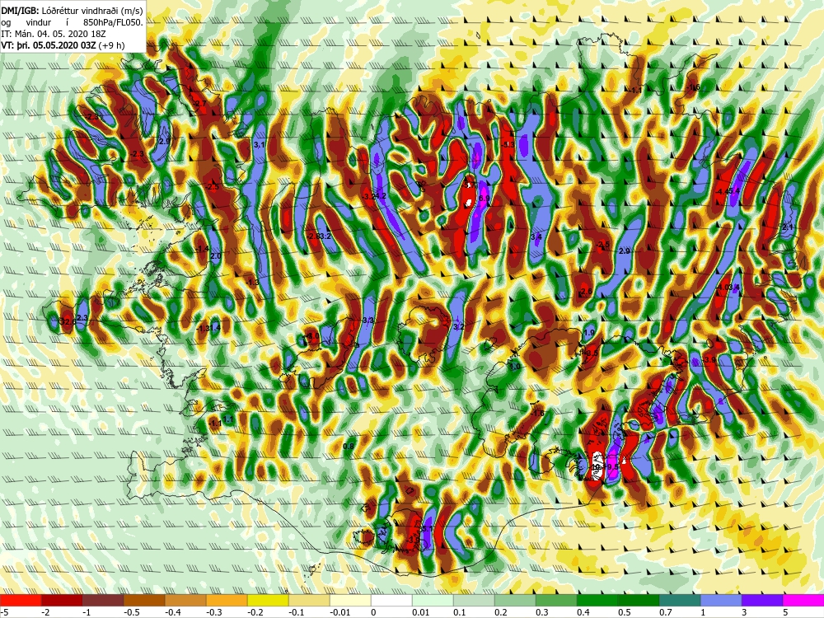Viewport: 824px width, 618px height.
Task: Pick the palest green swatch above 0.01
Action: pyautogui.click(x=433, y=600)
